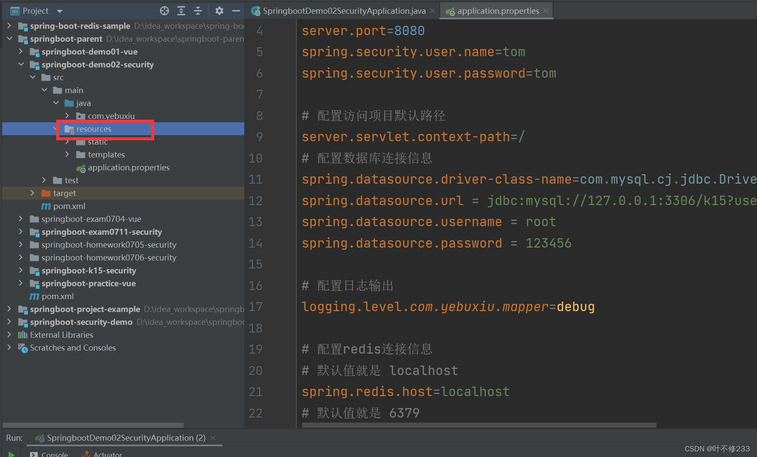Switch to SpringbootDemo02SecurityApplication.java tab
The width and height of the screenshot is (757, 457).
click(344, 11)
